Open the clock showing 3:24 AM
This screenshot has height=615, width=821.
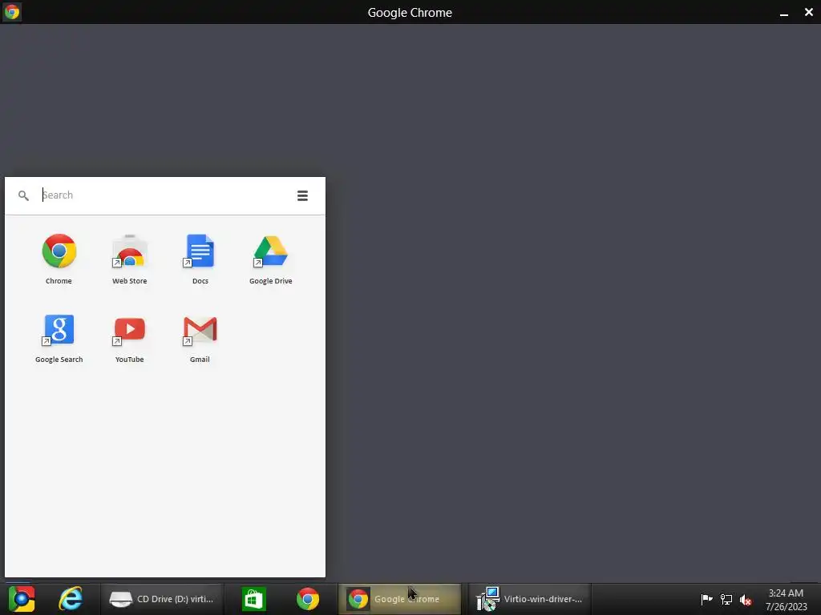coord(786,599)
